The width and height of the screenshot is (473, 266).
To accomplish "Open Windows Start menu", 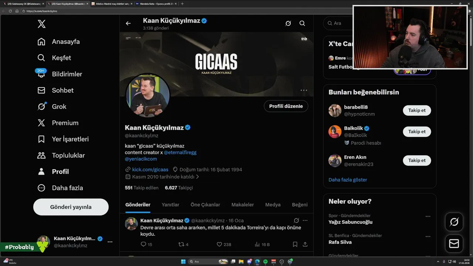I will coord(183,262).
